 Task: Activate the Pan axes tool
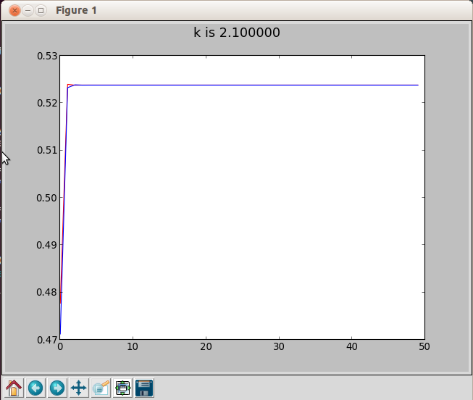[x=79, y=388]
